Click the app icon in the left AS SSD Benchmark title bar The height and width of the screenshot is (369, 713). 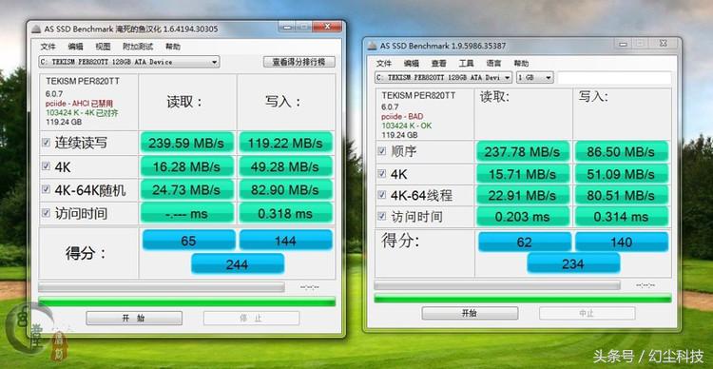coord(36,29)
